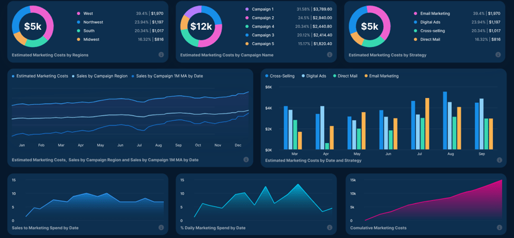Image resolution: width=514 pixels, height=238 pixels.
Task: Click info icon on Costs by Date and Strategy card
Action: (x=499, y=160)
